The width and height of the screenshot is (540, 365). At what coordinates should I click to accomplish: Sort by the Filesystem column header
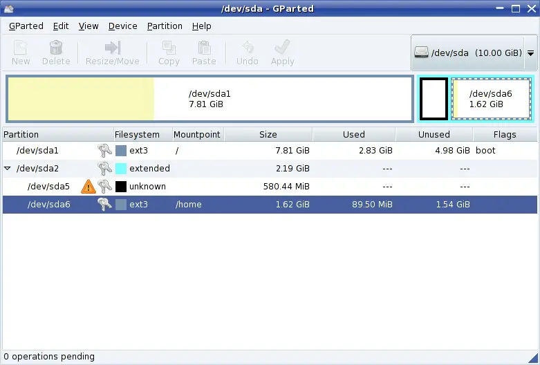(x=143, y=134)
